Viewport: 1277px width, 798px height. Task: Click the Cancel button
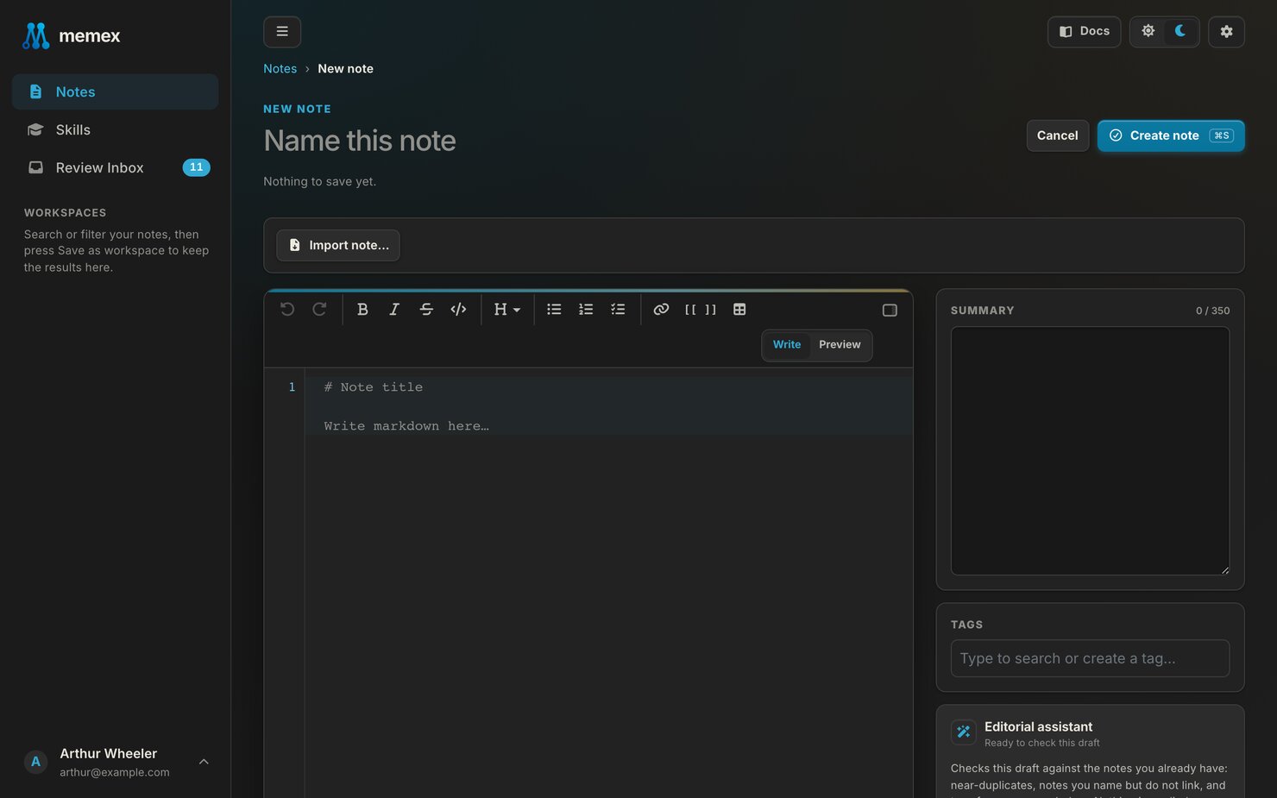coord(1058,135)
